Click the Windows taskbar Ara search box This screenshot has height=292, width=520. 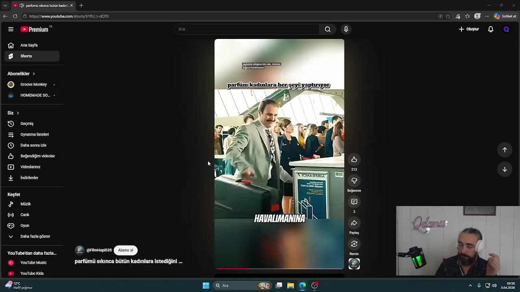click(243, 286)
